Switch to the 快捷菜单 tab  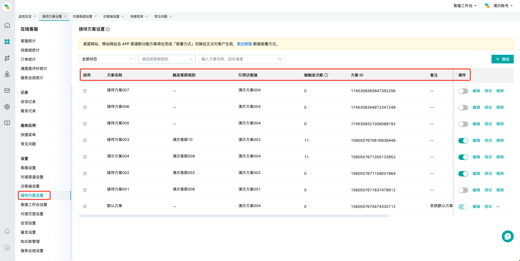tap(137, 16)
